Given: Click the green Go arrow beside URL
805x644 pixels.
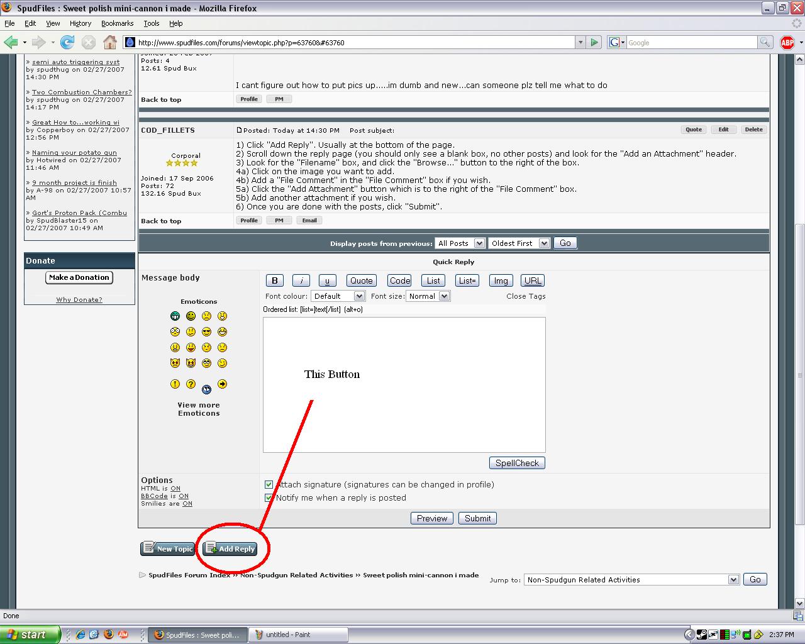Looking at the screenshot, I should [594, 42].
